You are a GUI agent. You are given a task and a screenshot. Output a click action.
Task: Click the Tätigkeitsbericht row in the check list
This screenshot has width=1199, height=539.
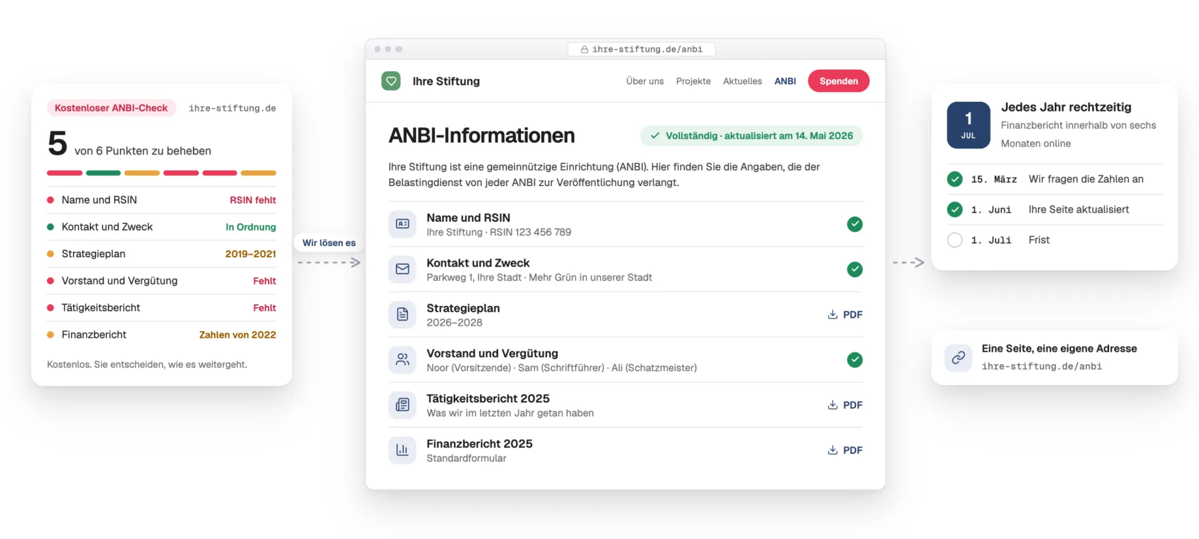point(162,308)
